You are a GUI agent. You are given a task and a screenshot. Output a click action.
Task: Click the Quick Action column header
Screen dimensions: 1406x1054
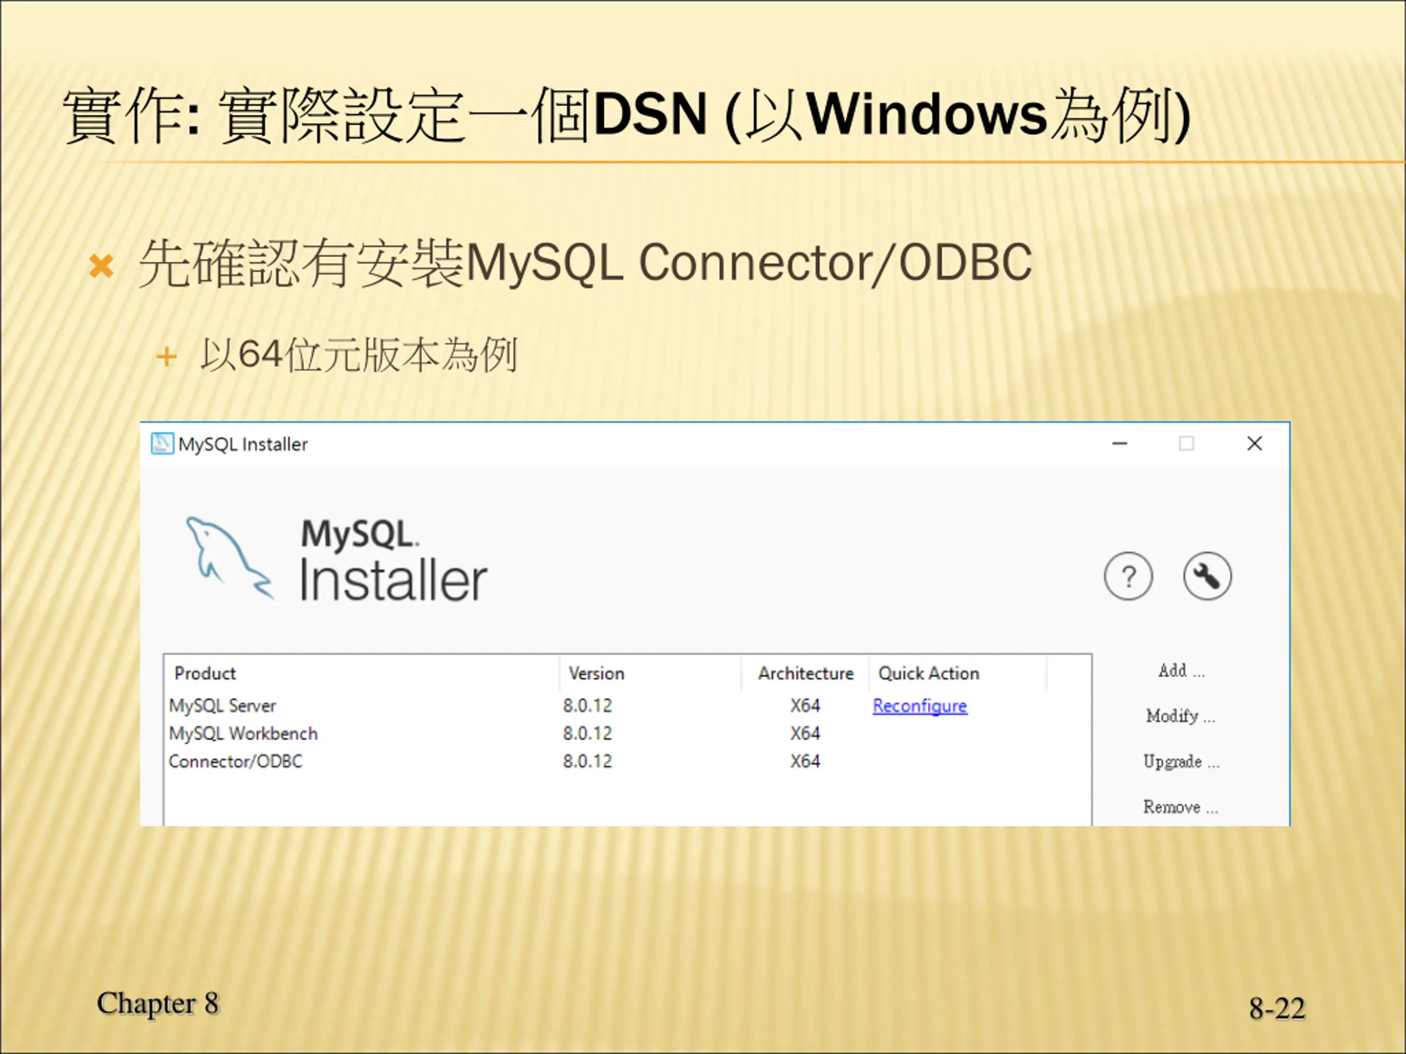tap(958, 674)
